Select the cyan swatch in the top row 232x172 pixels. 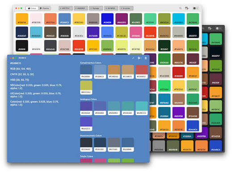178,19
